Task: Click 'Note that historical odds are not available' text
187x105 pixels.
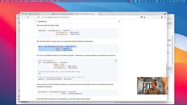Action: click(64, 99)
